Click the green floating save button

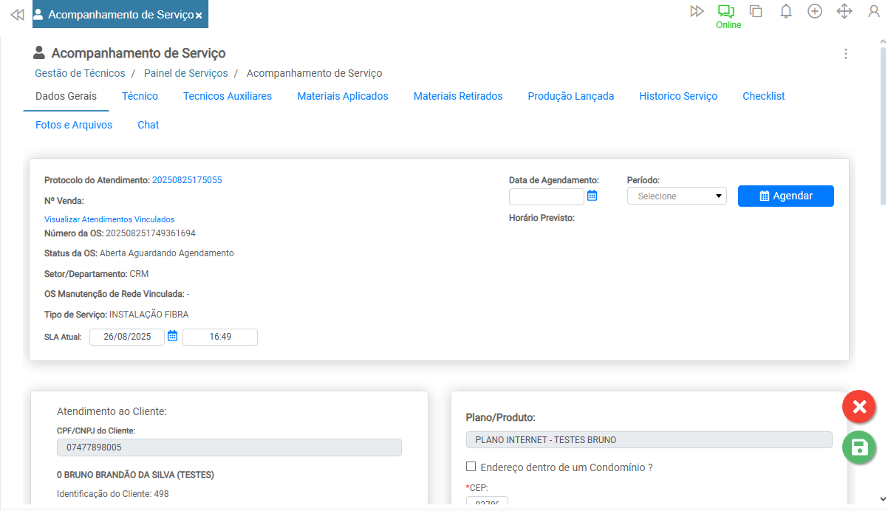pos(859,447)
